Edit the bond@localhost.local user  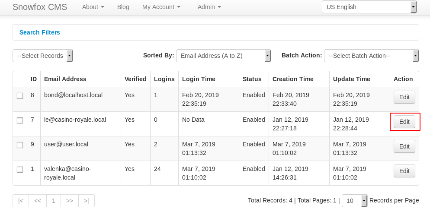coord(404,97)
